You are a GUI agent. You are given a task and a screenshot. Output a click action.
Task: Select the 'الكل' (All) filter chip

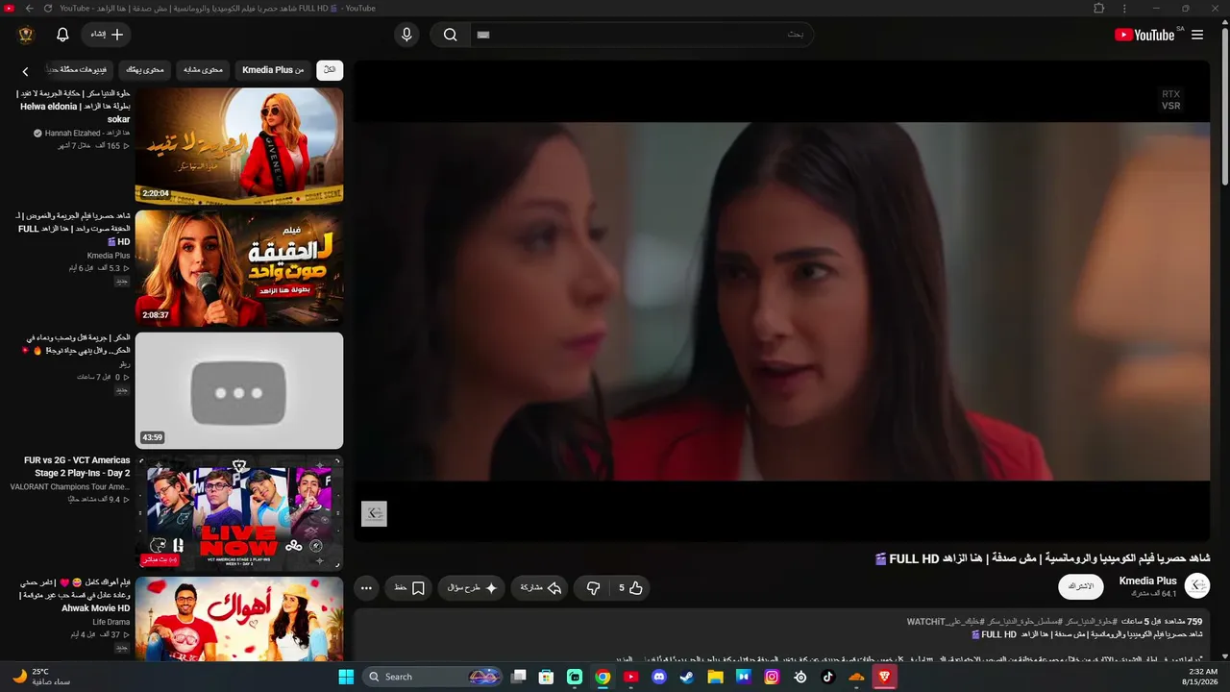pos(330,70)
